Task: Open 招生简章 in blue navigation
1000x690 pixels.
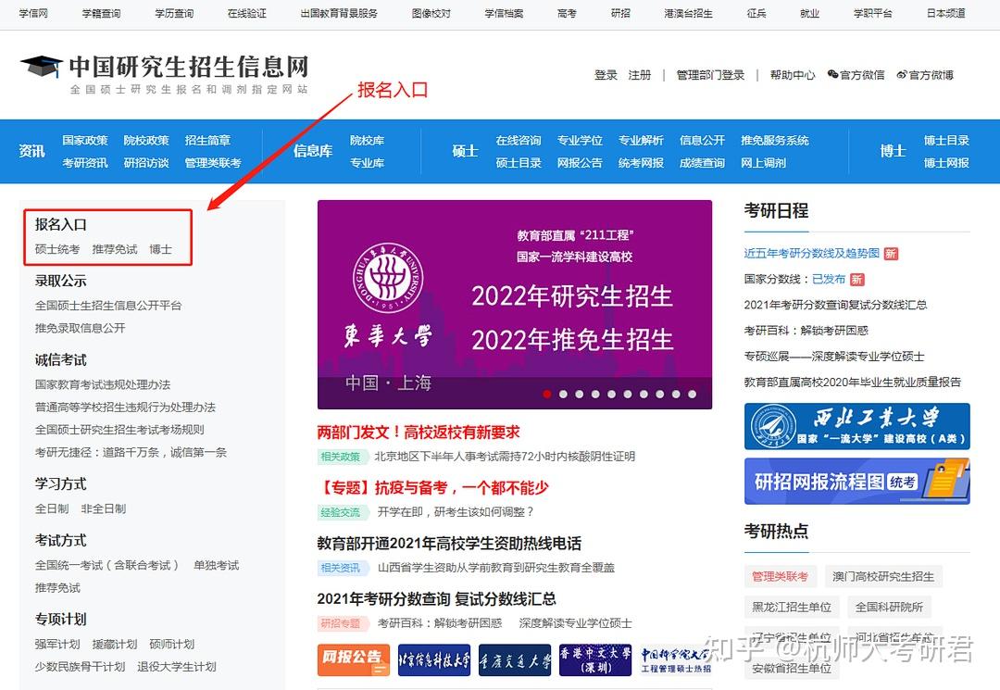Action: (207, 140)
